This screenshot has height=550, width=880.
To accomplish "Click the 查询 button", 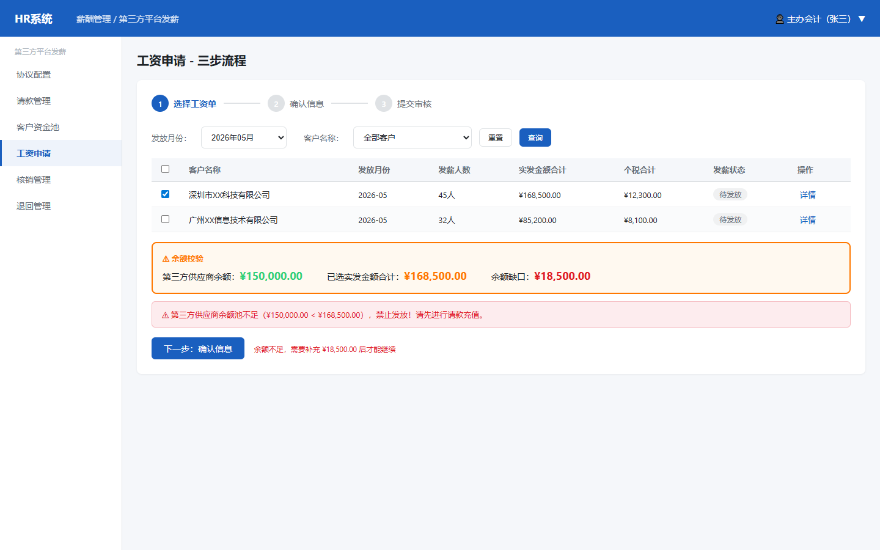I will coord(535,137).
